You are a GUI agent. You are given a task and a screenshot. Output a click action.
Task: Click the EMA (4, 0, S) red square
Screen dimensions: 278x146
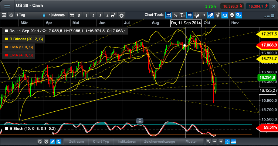pos(7,55)
